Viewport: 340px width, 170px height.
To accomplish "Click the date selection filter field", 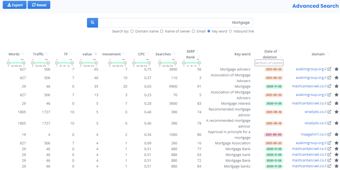I will point(269,63).
